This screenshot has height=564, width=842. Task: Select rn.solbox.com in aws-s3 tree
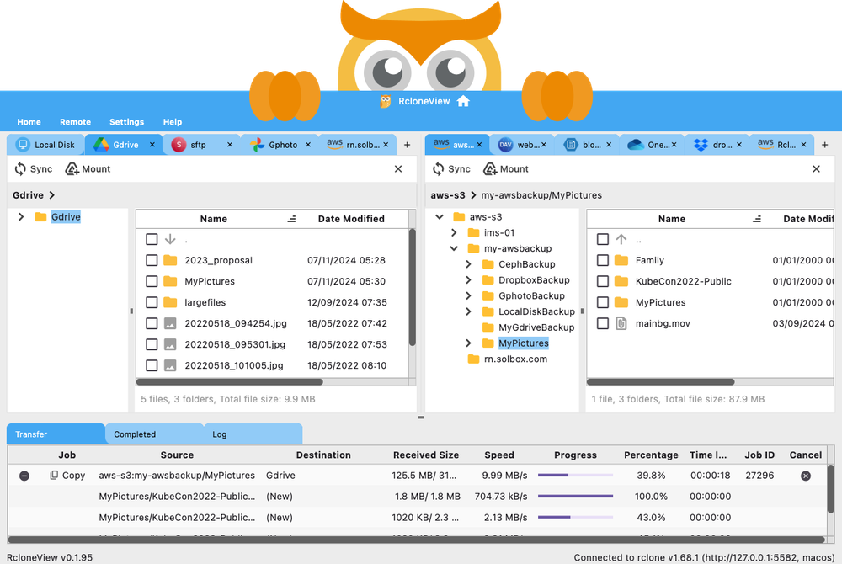(x=515, y=359)
